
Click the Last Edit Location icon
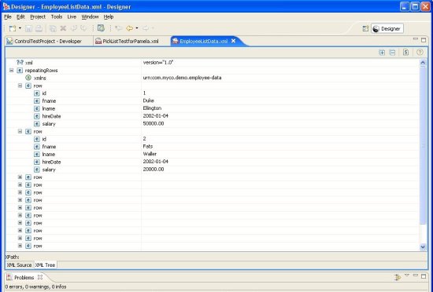(x=119, y=28)
